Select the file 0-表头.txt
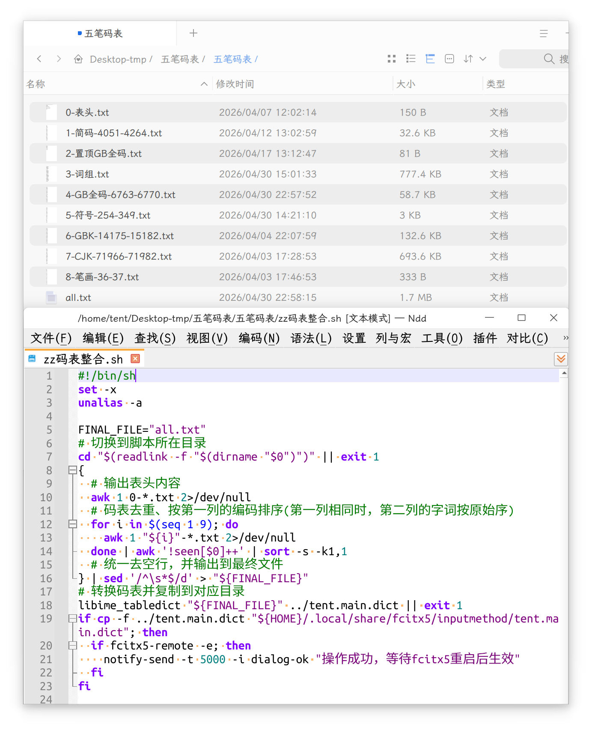 (298, 112)
